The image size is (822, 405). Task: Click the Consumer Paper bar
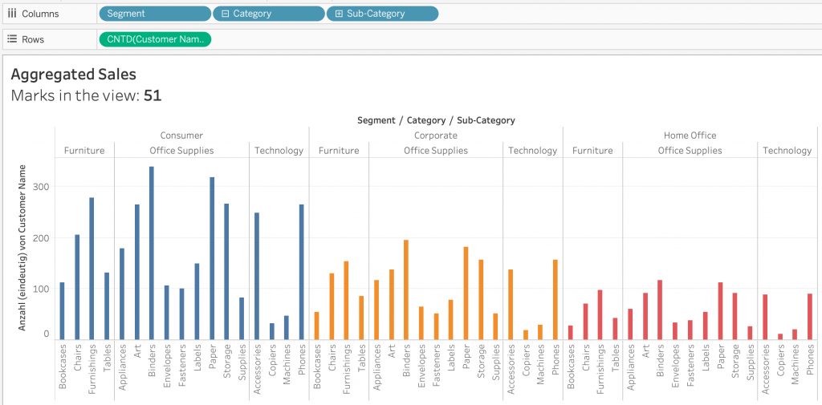coord(212,258)
